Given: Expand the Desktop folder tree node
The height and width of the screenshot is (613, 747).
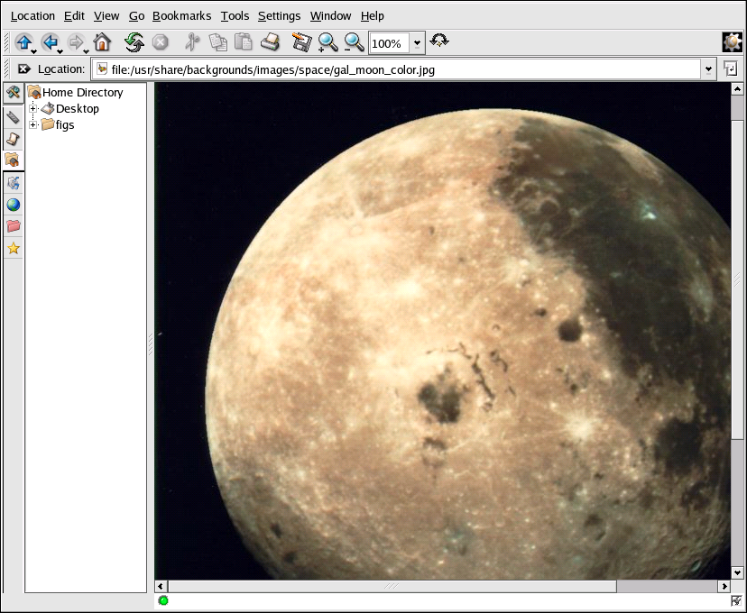Looking at the screenshot, I should (33, 109).
